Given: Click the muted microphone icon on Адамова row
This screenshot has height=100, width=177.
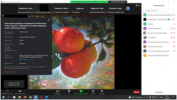Looking at the screenshot, I should [x=174, y=24].
